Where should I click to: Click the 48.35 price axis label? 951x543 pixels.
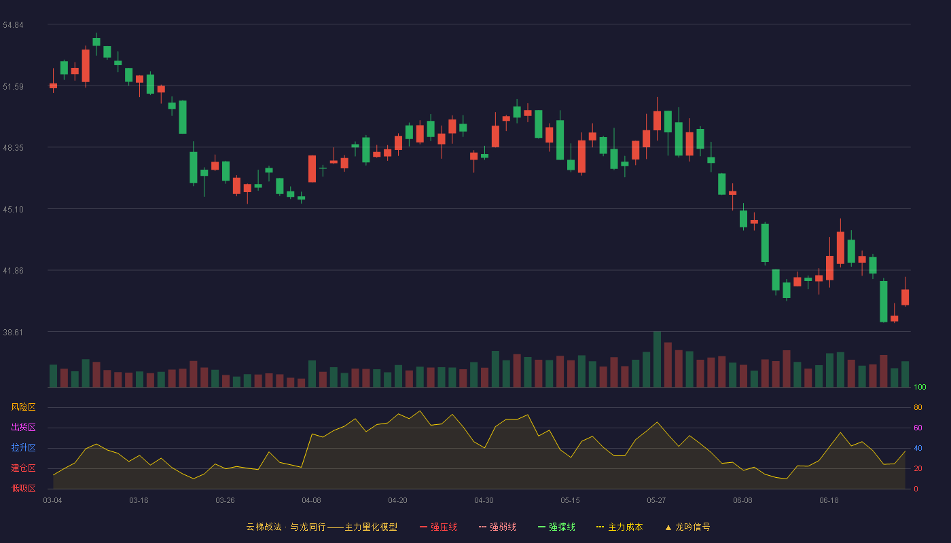pyautogui.click(x=13, y=148)
